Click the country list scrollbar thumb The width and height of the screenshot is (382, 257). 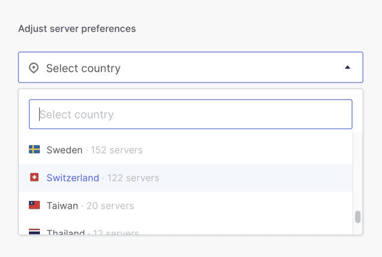[358, 217]
